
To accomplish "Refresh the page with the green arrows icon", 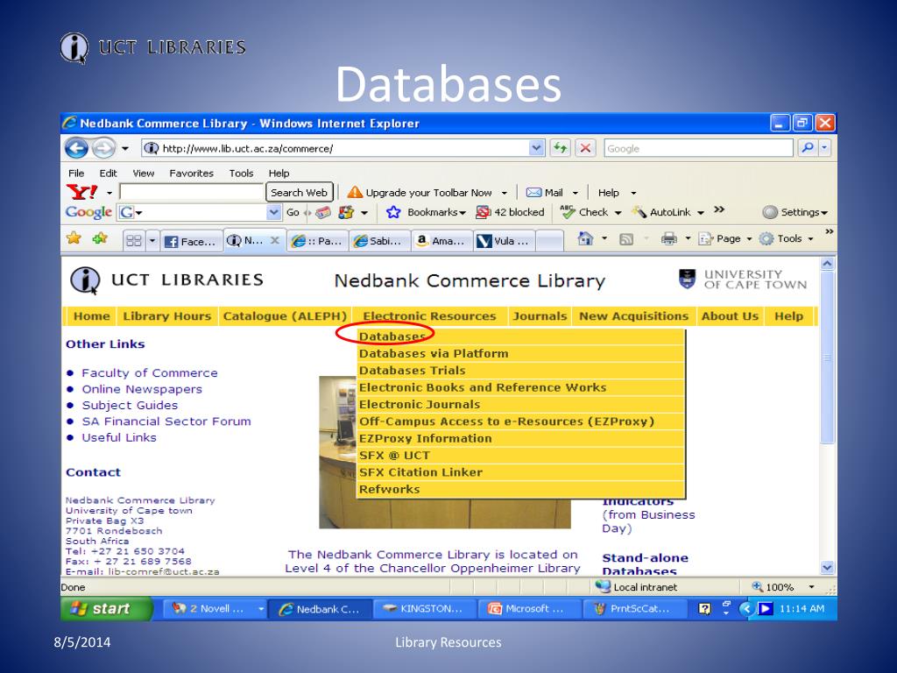I will (x=560, y=148).
